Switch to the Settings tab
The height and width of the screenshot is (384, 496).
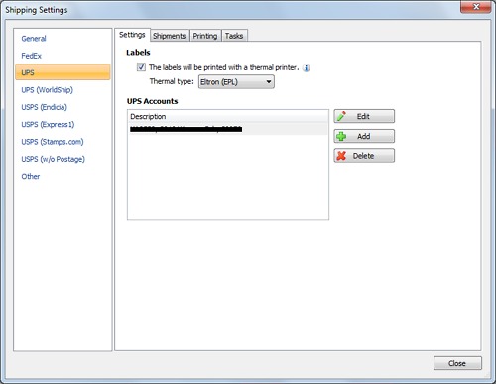pyautogui.click(x=132, y=35)
